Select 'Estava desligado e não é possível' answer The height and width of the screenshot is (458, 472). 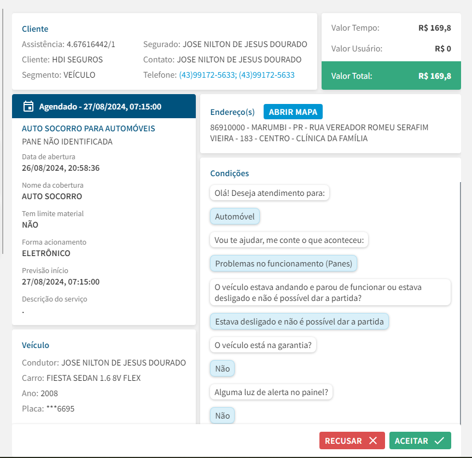[x=299, y=322]
